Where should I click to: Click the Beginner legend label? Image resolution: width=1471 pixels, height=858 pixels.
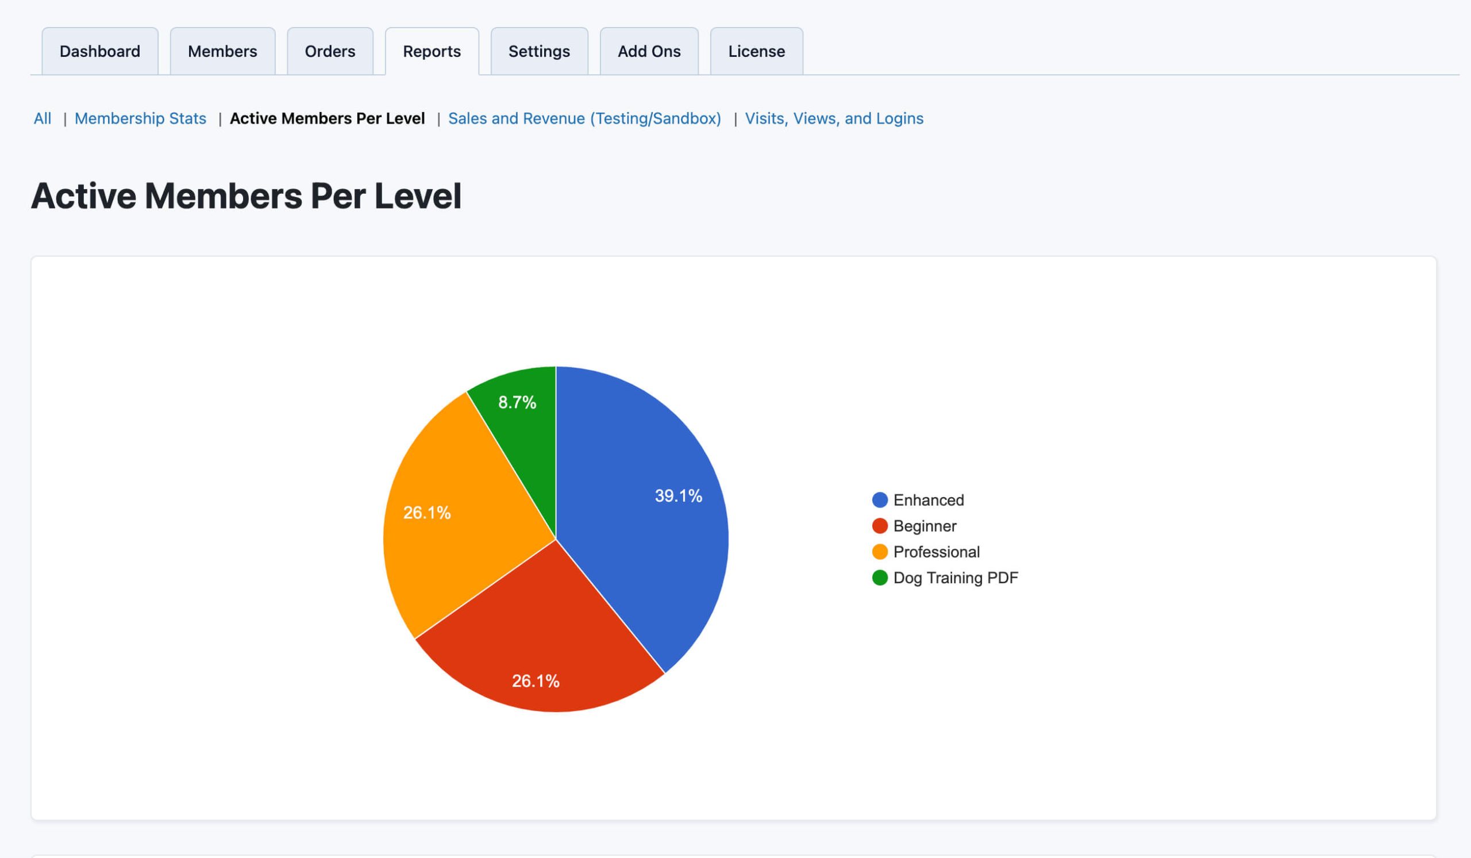(925, 526)
